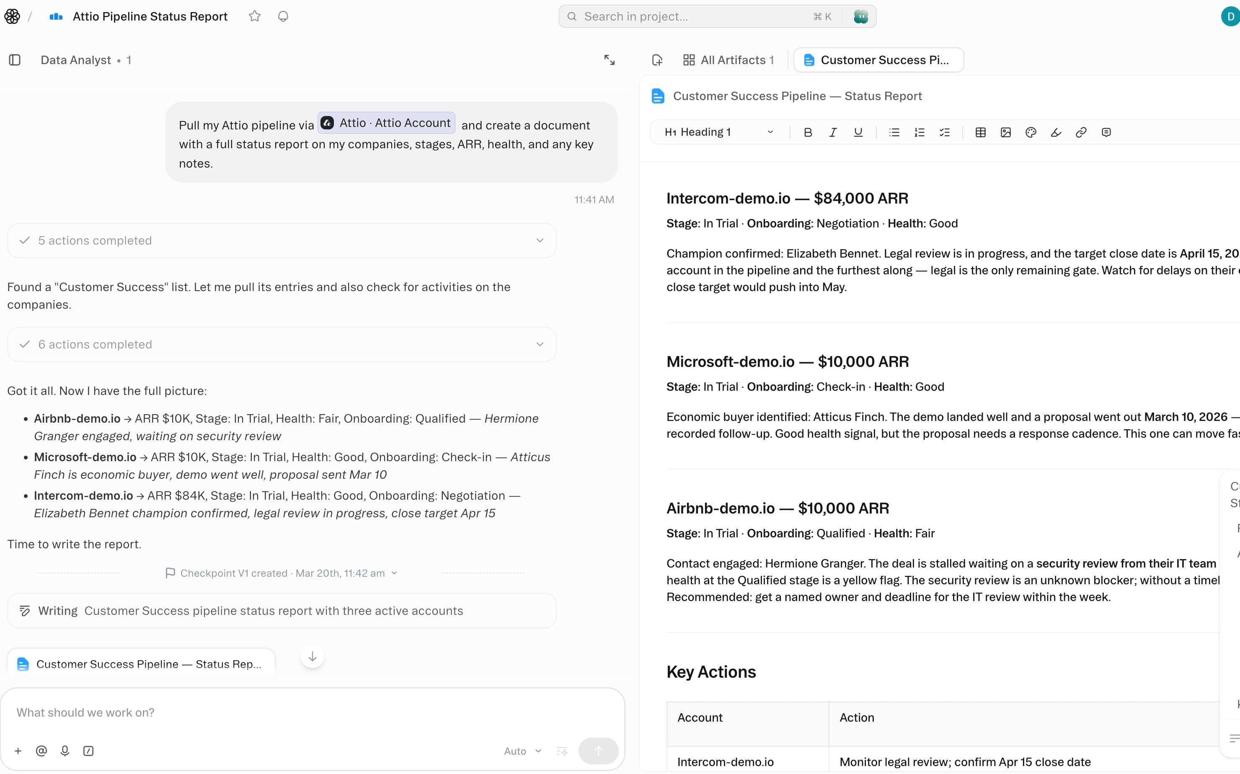Toggle italic formatting in document toolbar
Screen dimensions: 1240x774
click(832, 133)
